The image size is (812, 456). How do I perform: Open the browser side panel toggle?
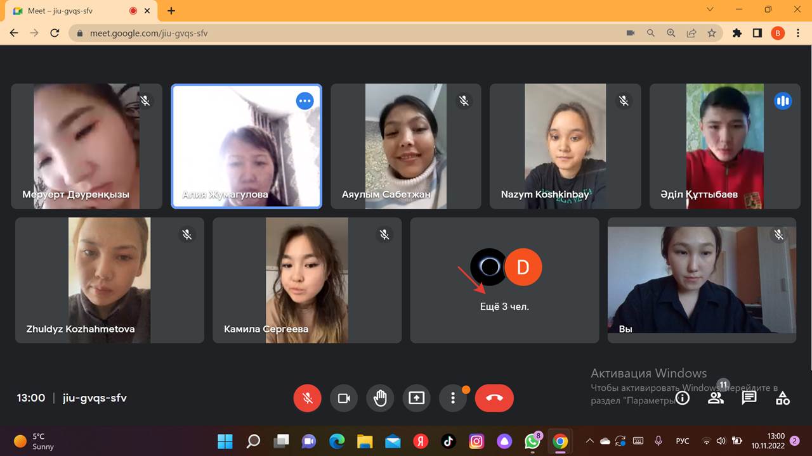(x=757, y=33)
